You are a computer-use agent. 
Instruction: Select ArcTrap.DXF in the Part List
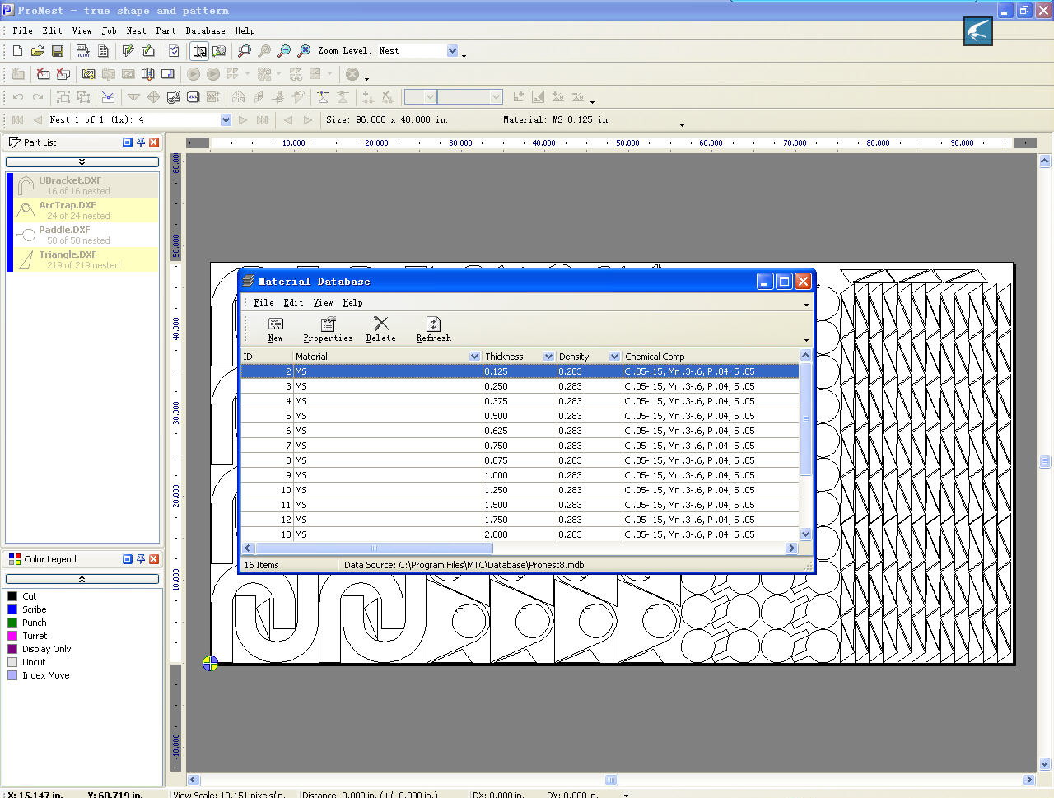point(86,210)
